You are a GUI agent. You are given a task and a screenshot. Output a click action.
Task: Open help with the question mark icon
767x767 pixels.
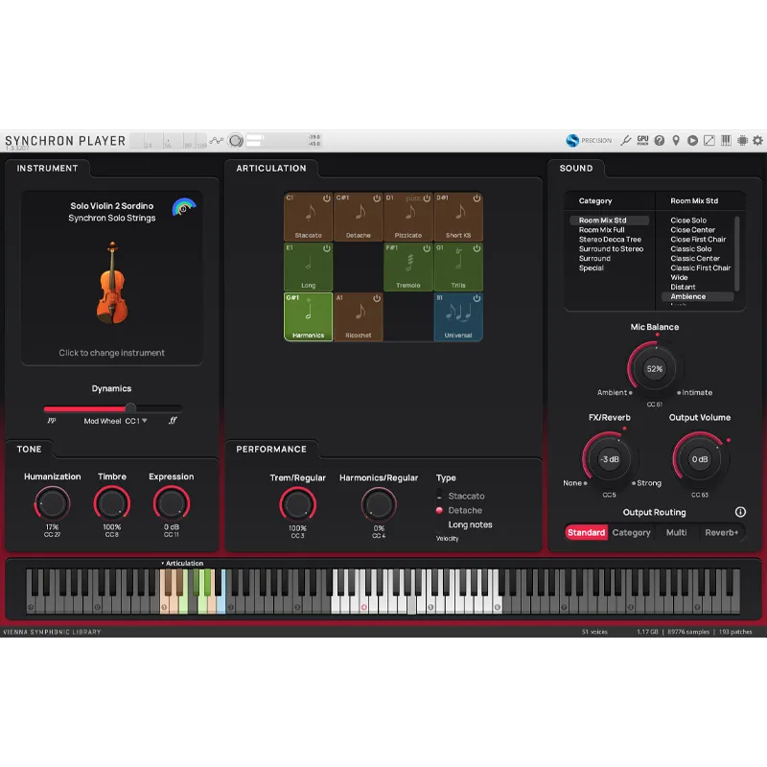[x=660, y=141]
